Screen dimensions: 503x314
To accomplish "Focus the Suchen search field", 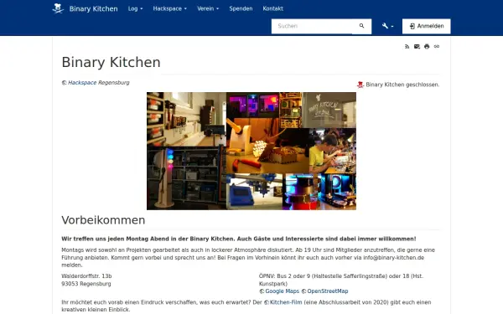I will [312, 26].
